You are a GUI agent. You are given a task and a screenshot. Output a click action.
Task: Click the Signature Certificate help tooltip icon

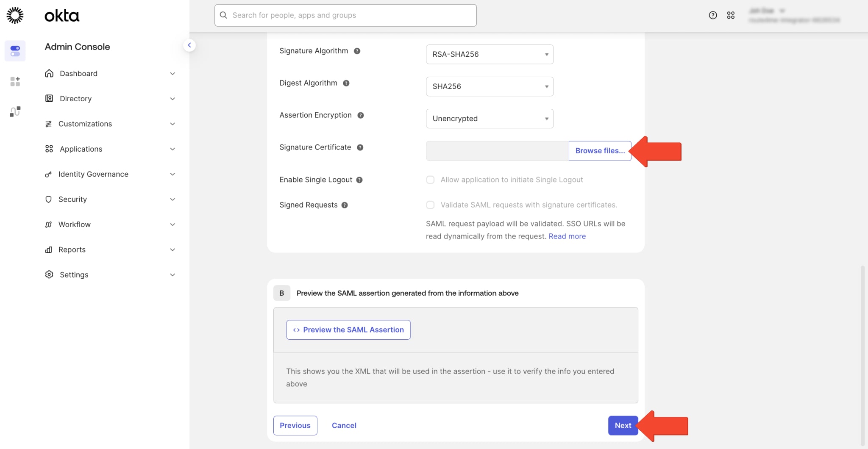(x=360, y=147)
